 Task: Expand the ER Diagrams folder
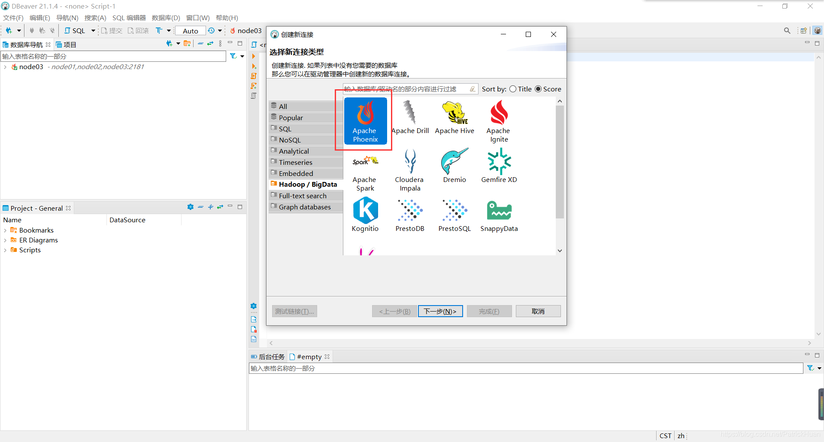point(5,240)
